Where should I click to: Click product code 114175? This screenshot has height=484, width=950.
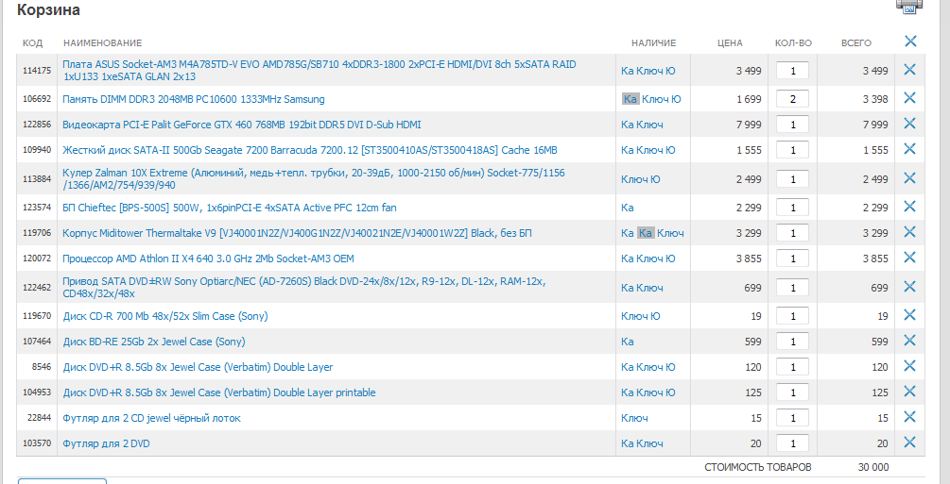point(37,71)
